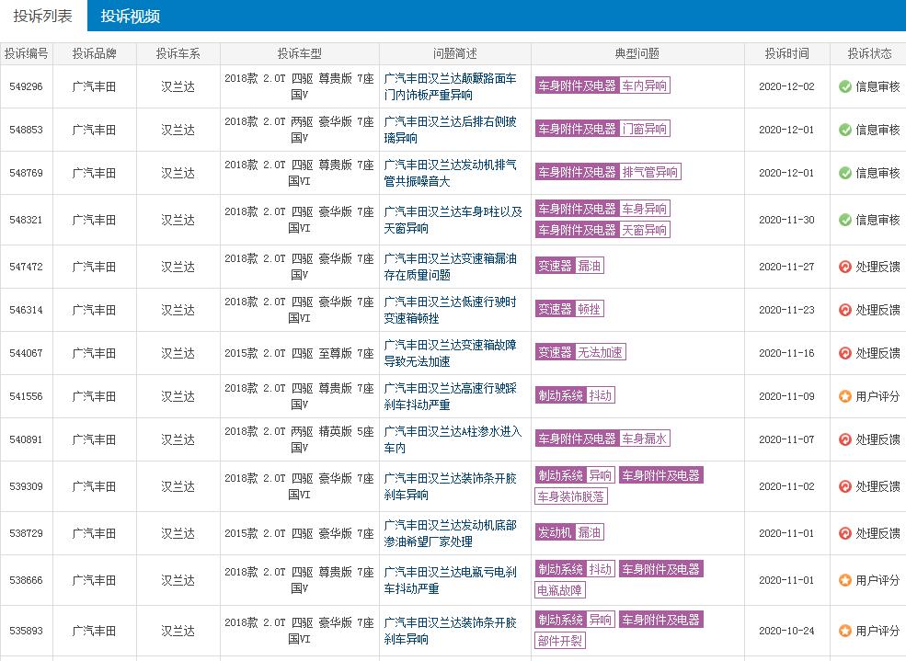Click red 处理反馈 icon for complaint 547472
Screen dimensions: 906x661
point(844,267)
